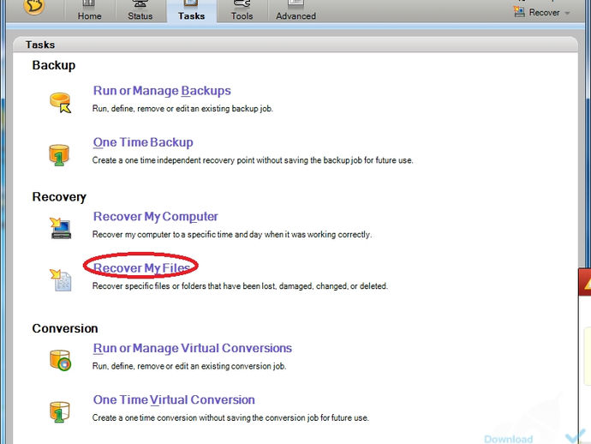
Task: Click the Recover My Files document icon
Action: coord(60,280)
